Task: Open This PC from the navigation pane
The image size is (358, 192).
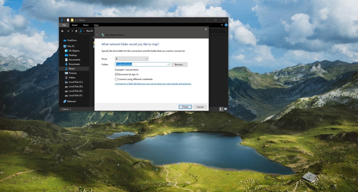Action: click(x=70, y=46)
